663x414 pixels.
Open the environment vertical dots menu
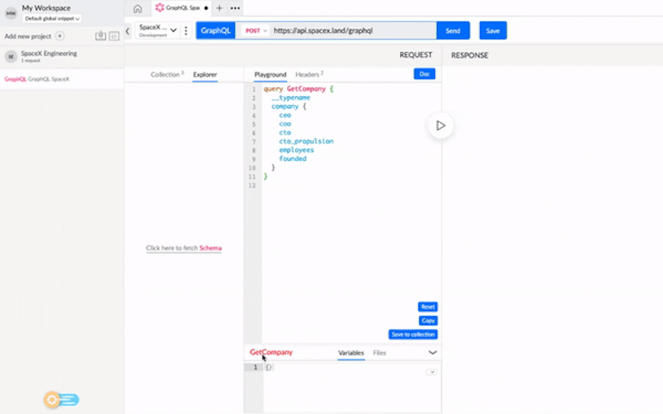pos(186,31)
